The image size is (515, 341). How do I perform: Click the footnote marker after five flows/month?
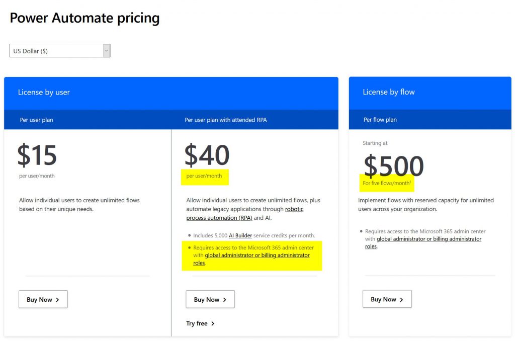click(411, 182)
